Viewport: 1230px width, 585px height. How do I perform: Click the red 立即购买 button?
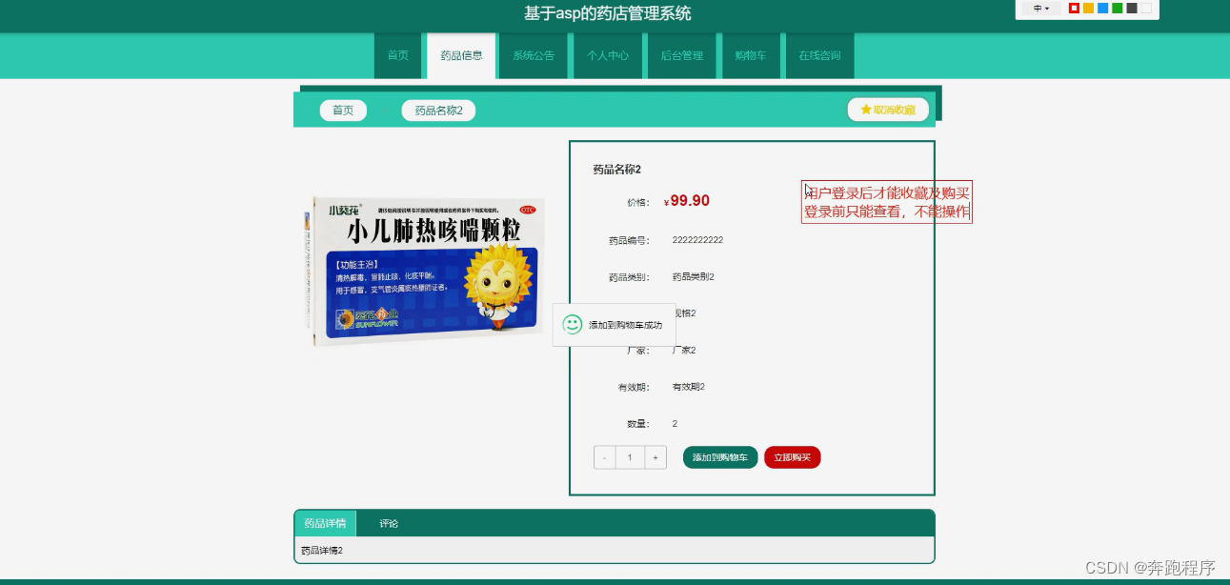(793, 457)
